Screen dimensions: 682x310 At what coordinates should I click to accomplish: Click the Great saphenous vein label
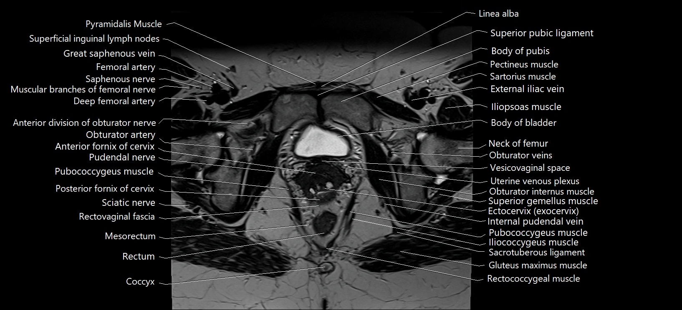coord(109,54)
